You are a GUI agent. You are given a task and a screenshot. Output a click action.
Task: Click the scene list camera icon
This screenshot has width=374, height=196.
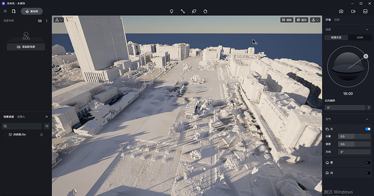(40, 21)
